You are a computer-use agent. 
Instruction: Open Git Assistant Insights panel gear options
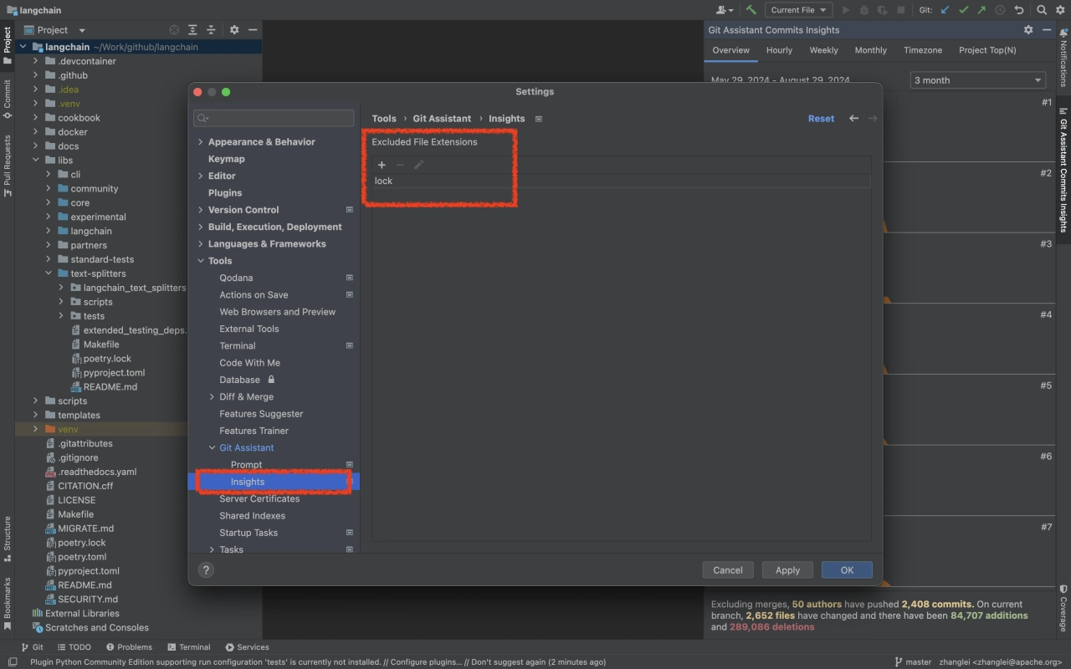(1028, 30)
